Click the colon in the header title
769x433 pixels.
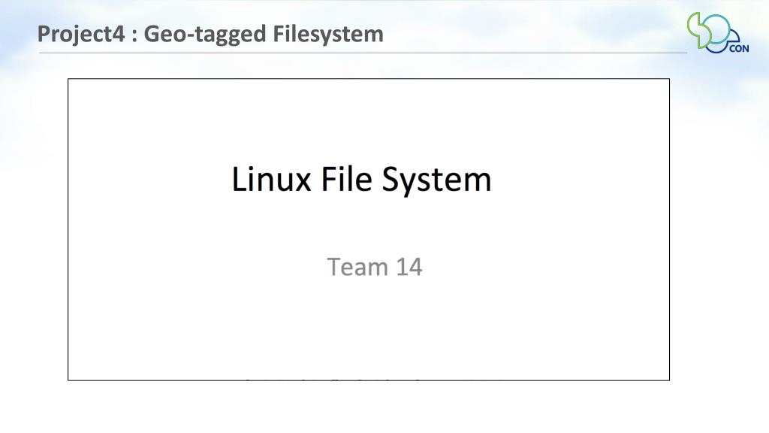134,36
